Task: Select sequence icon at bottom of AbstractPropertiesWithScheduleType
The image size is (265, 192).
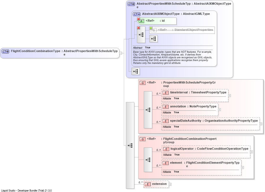Action: click(x=136, y=71)
